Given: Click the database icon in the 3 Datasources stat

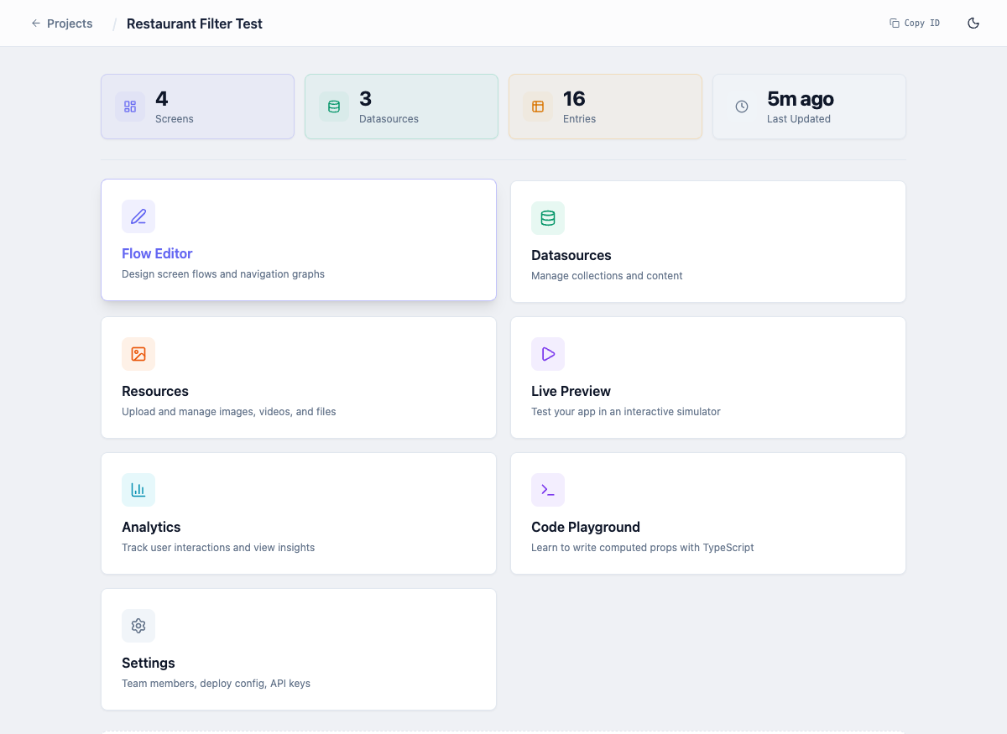Looking at the screenshot, I should [334, 107].
